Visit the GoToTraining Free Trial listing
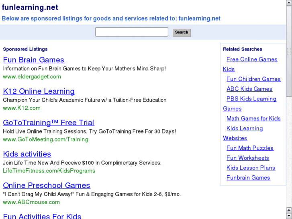 pyautogui.click(x=48, y=123)
